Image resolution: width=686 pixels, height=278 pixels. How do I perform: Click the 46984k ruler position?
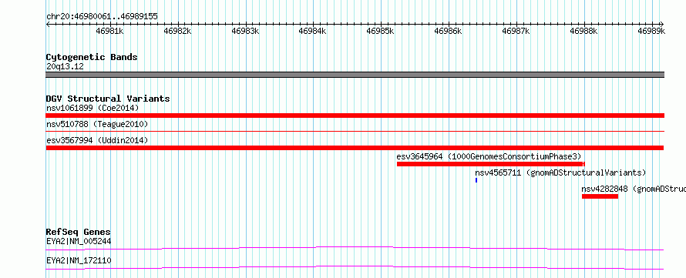click(x=313, y=31)
